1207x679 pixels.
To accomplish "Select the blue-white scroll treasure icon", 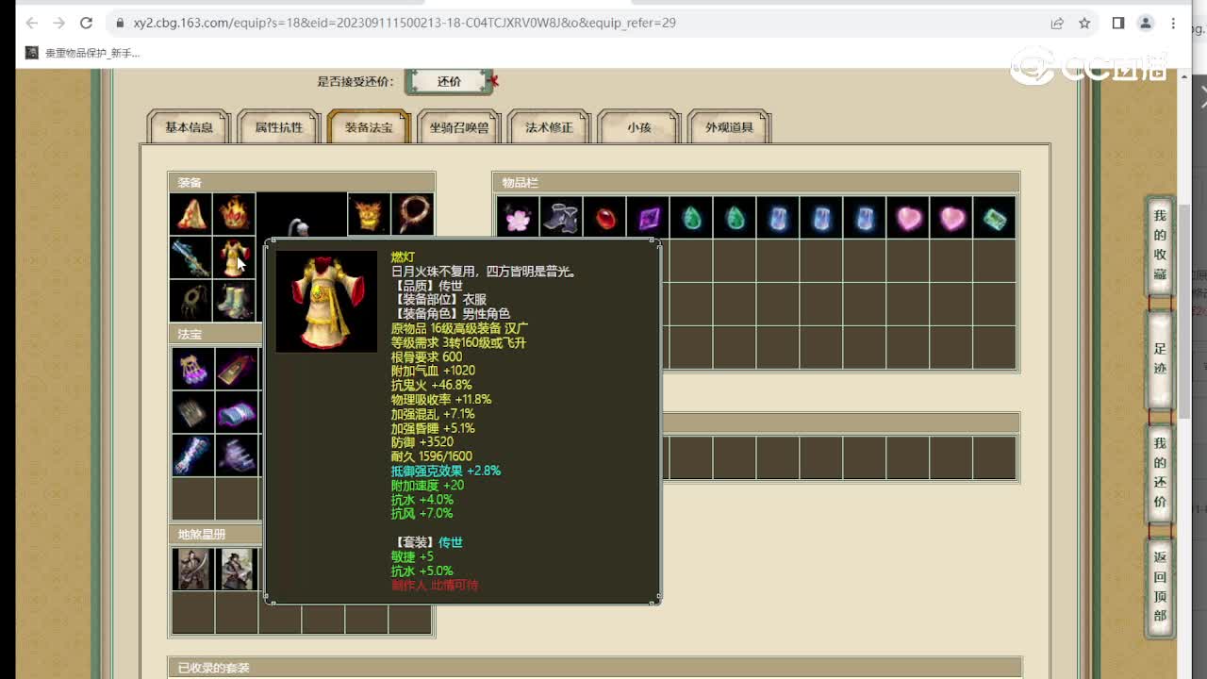I will pos(192,455).
